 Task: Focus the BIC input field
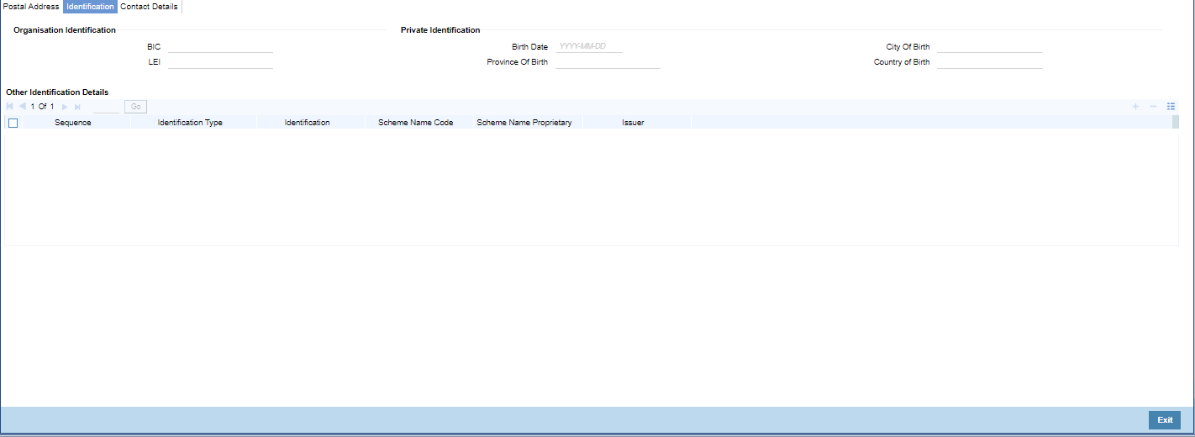(220, 46)
